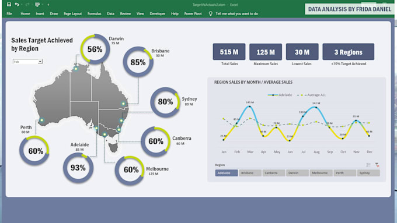Open the Formulas ribbon tab
The width and height of the screenshot is (397, 223).
coord(94,13)
